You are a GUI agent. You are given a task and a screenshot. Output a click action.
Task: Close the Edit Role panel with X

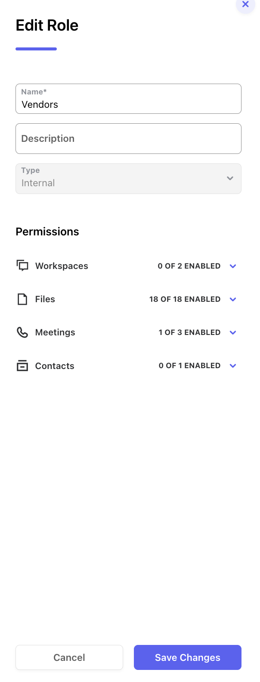[x=245, y=4]
